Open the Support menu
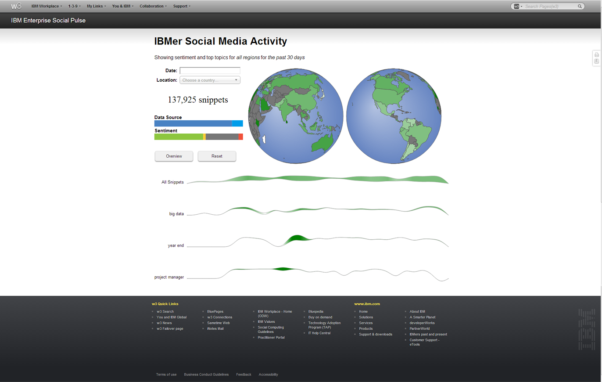The height and width of the screenshot is (382, 602). click(182, 6)
